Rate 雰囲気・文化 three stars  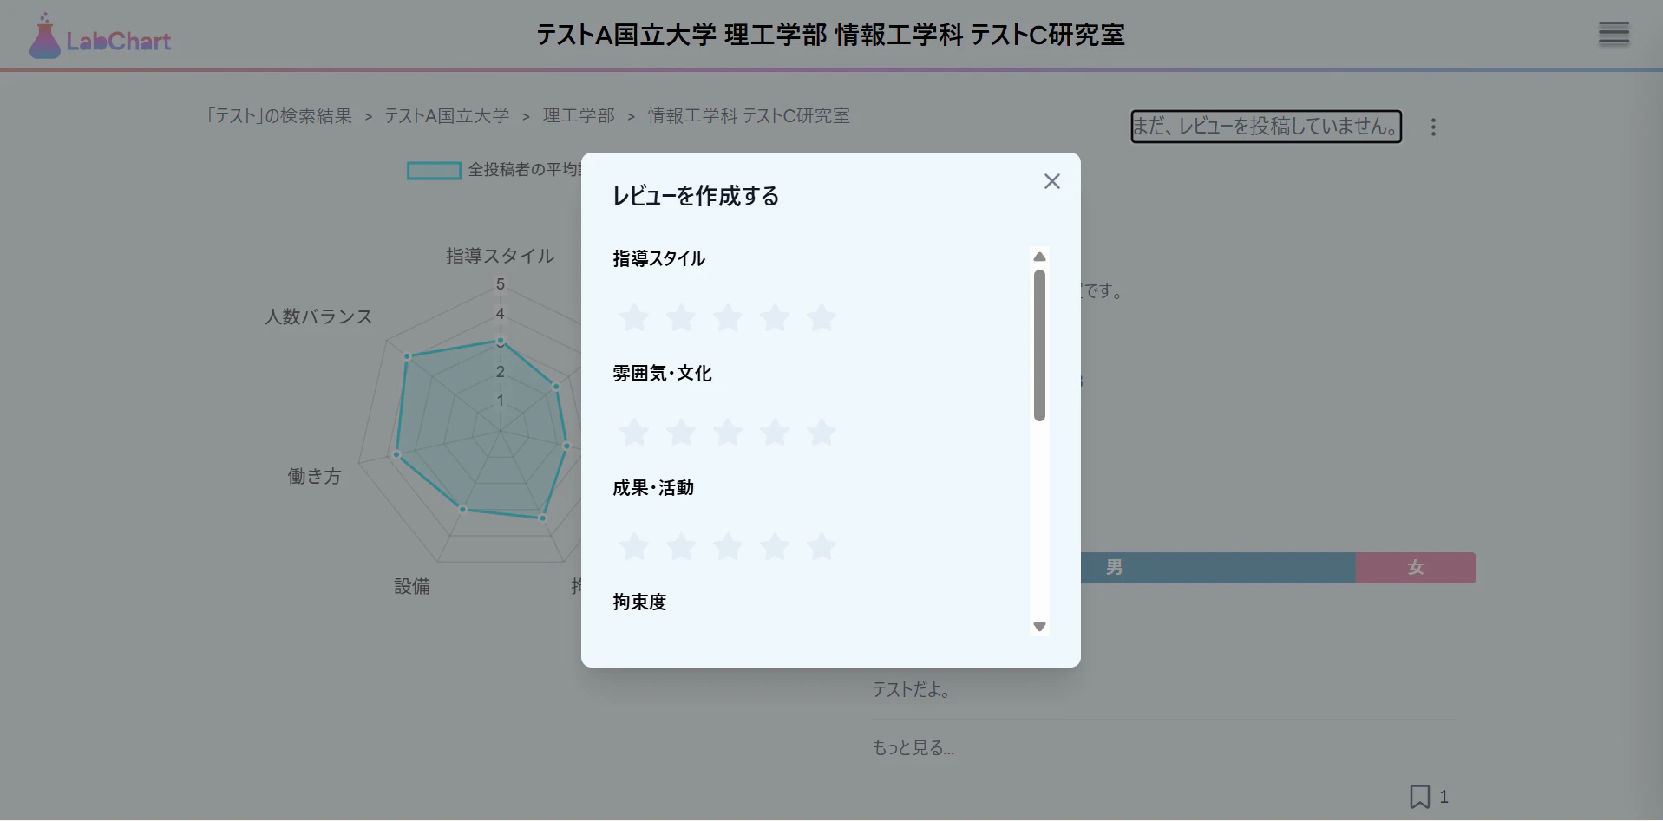[x=728, y=432]
